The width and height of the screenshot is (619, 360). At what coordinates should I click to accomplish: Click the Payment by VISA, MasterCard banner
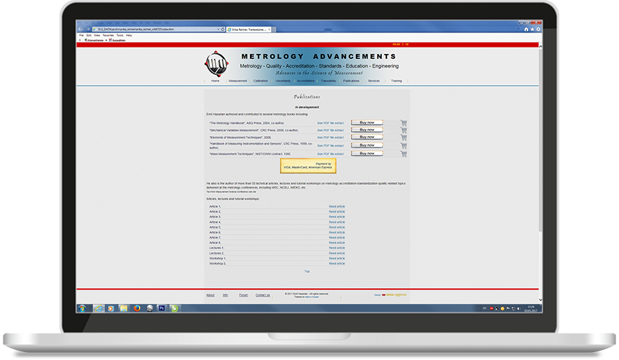coord(308,166)
